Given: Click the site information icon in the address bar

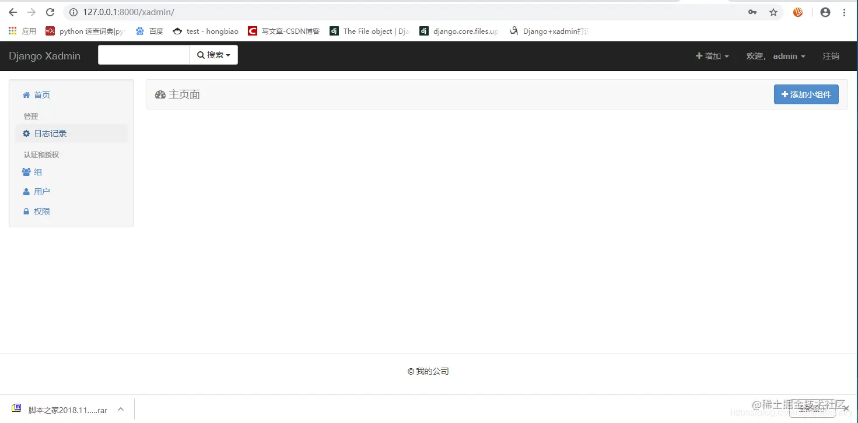Looking at the screenshot, I should click(x=73, y=12).
